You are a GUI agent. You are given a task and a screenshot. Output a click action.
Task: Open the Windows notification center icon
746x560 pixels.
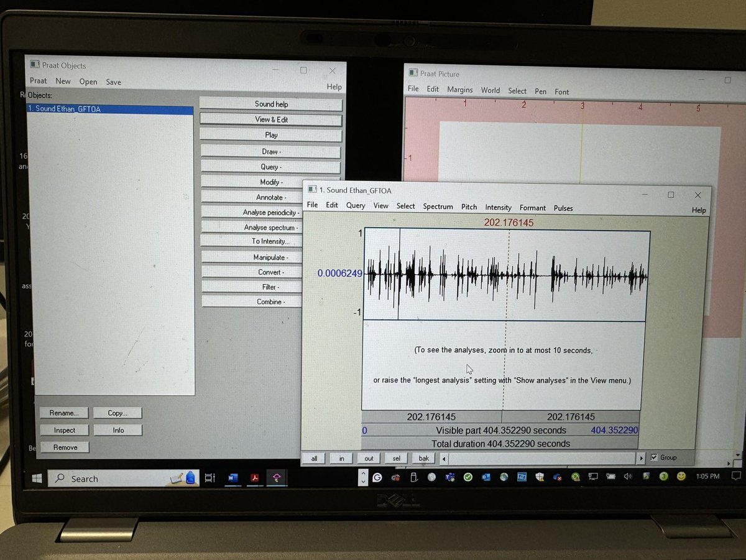click(736, 477)
